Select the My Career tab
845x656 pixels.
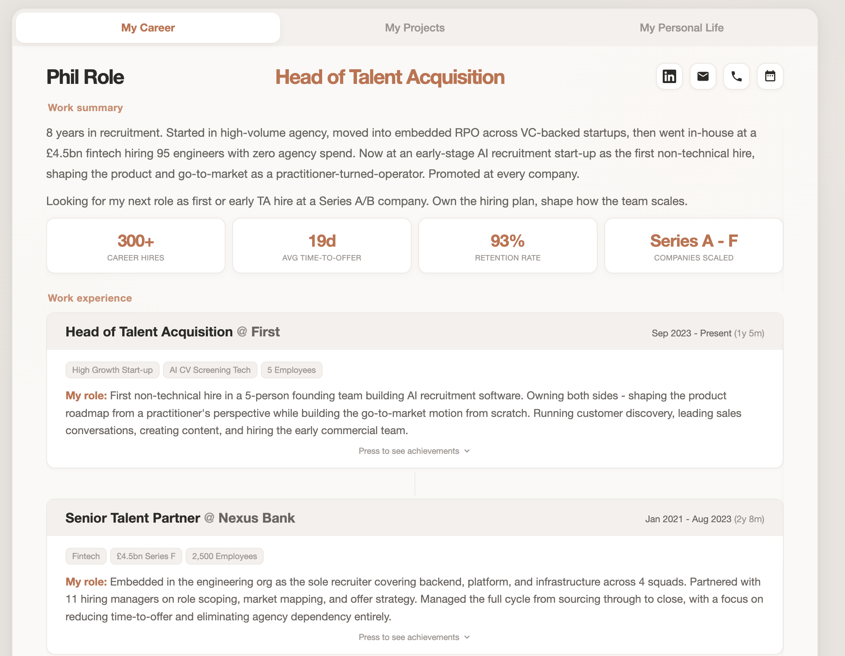coord(148,28)
